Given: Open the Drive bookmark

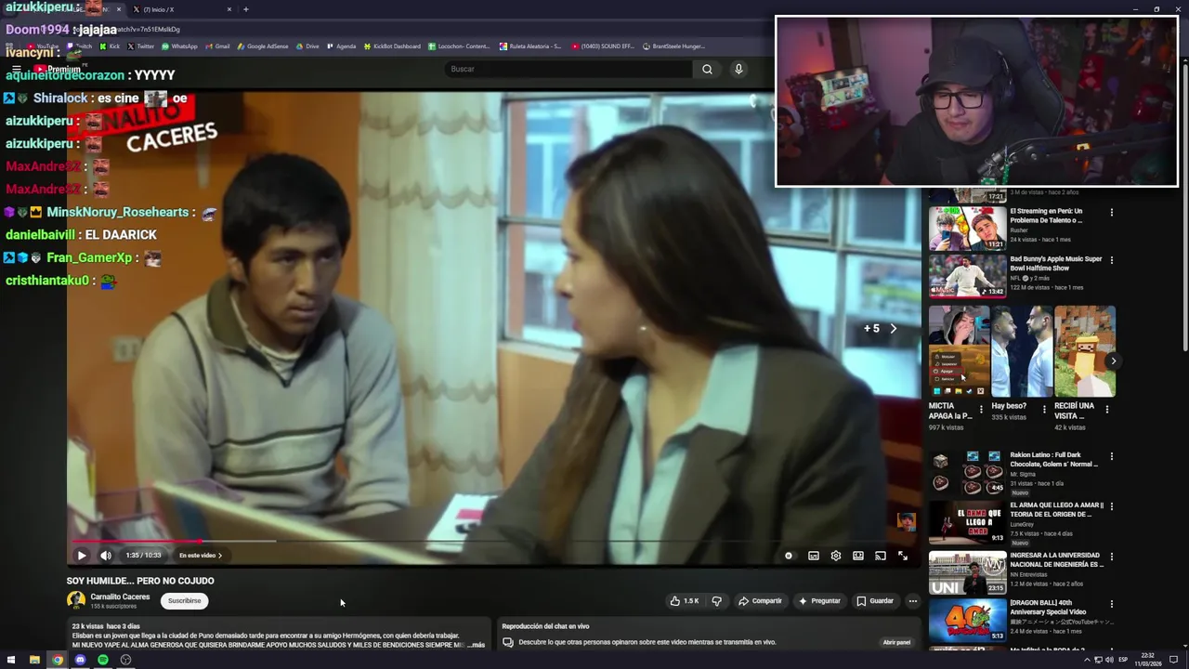Looking at the screenshot, I should pyautogui.click(x=307, y=46).
